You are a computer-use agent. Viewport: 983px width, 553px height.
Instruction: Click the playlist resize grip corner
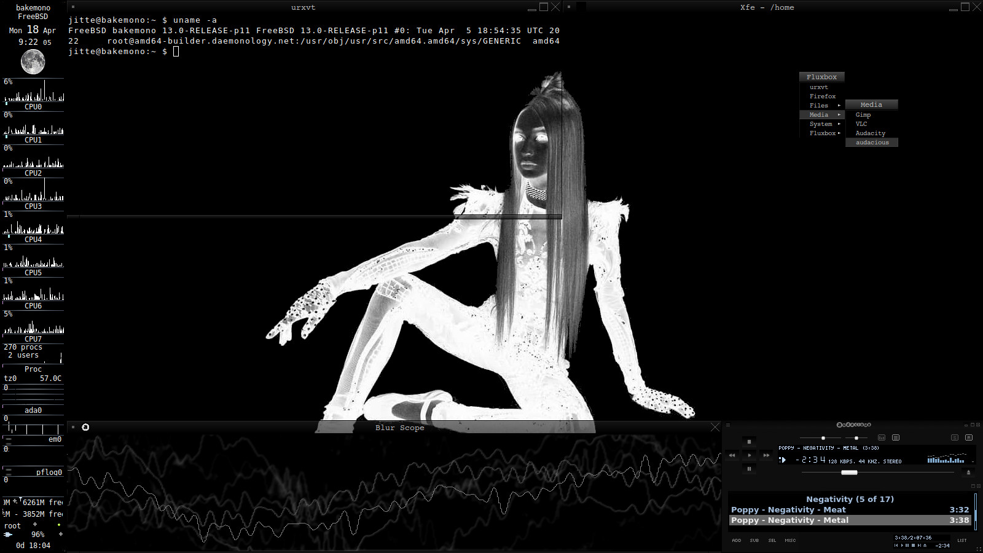tap(979, 549)
